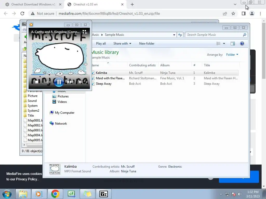Open 7-Zip from the taskbar
266x199 pixels.
[104, 194]
